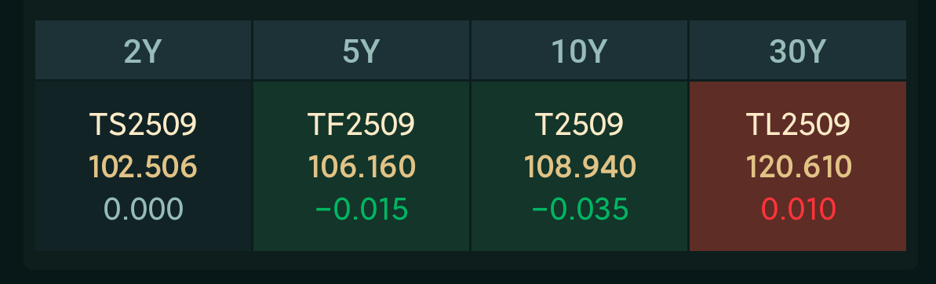Screen dimensions: 936x284
Task: Click the 106.160 price value
Action: point(362,167)
